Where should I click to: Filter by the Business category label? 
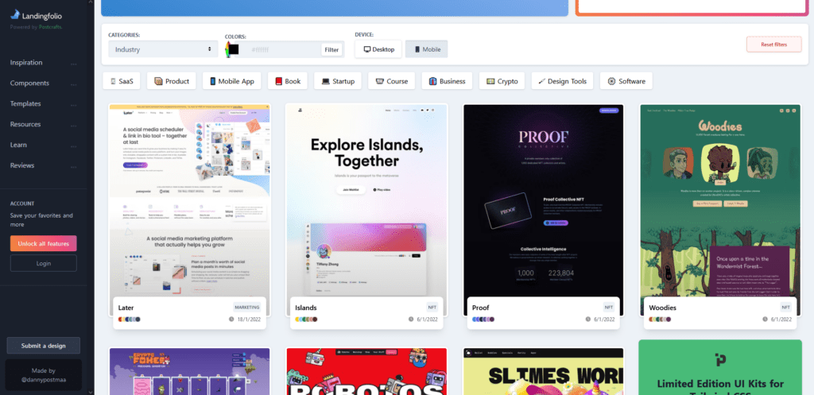(452, 82)
